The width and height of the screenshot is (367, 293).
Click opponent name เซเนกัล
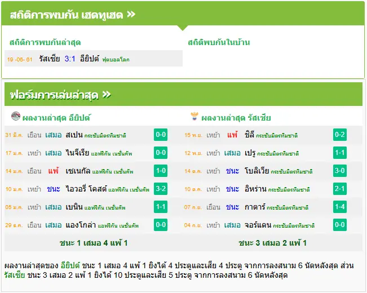coord(78,171)
